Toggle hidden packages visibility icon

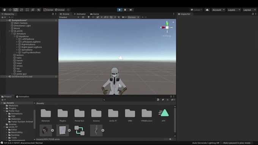[x=173, y=100]
